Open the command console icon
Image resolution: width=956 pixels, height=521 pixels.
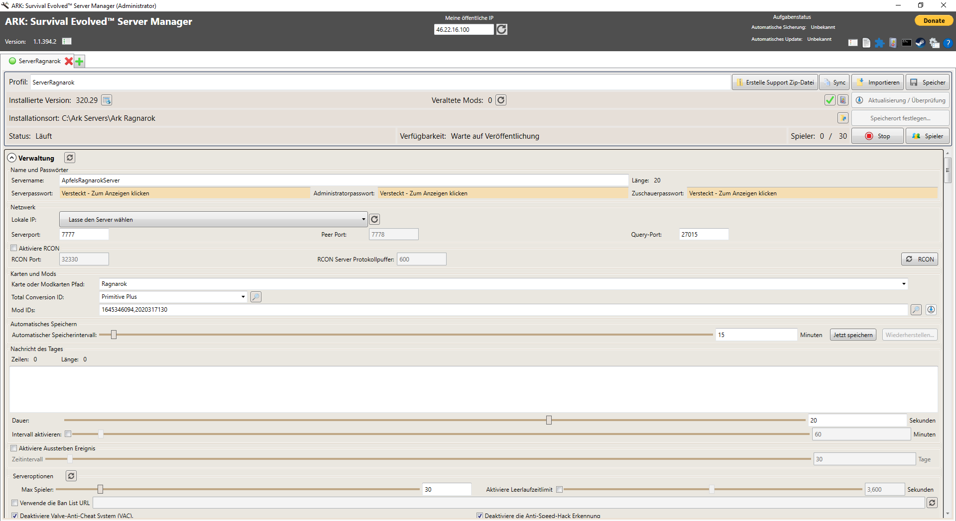(907, 43)
